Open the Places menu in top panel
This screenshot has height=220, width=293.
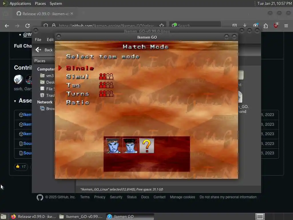[40, 3]
